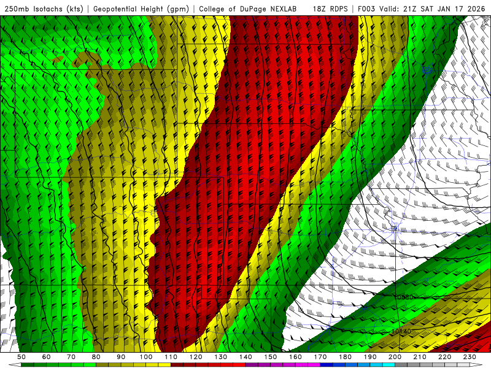The width and height of the screenshot is (491, 368).
Task: Click the '10080' height contour label
Action: [404, 297]
